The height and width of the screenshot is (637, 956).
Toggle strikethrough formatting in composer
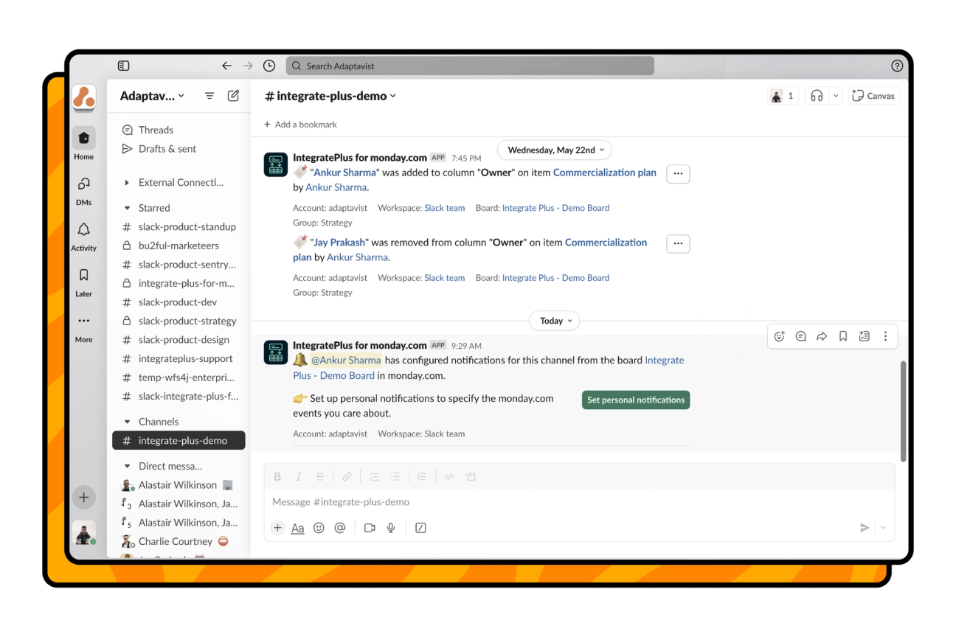[319, 477]
